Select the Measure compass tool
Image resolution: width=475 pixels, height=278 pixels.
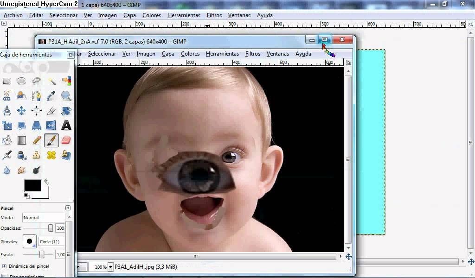pyautogui.click(x=7, y=111)
